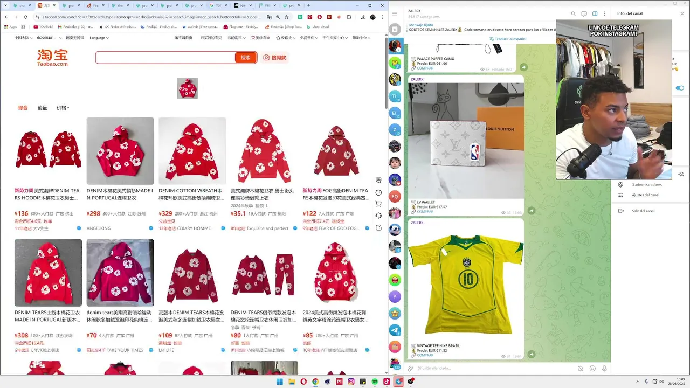Forward the PALACE PUFFER CAMO post
The height and width of the screenshot is (388, 690).
523,67
